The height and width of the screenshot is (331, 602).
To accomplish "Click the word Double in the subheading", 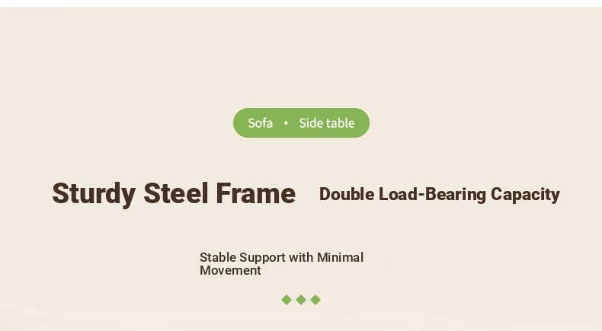I will pyautogui.click(x=347, y=195).
